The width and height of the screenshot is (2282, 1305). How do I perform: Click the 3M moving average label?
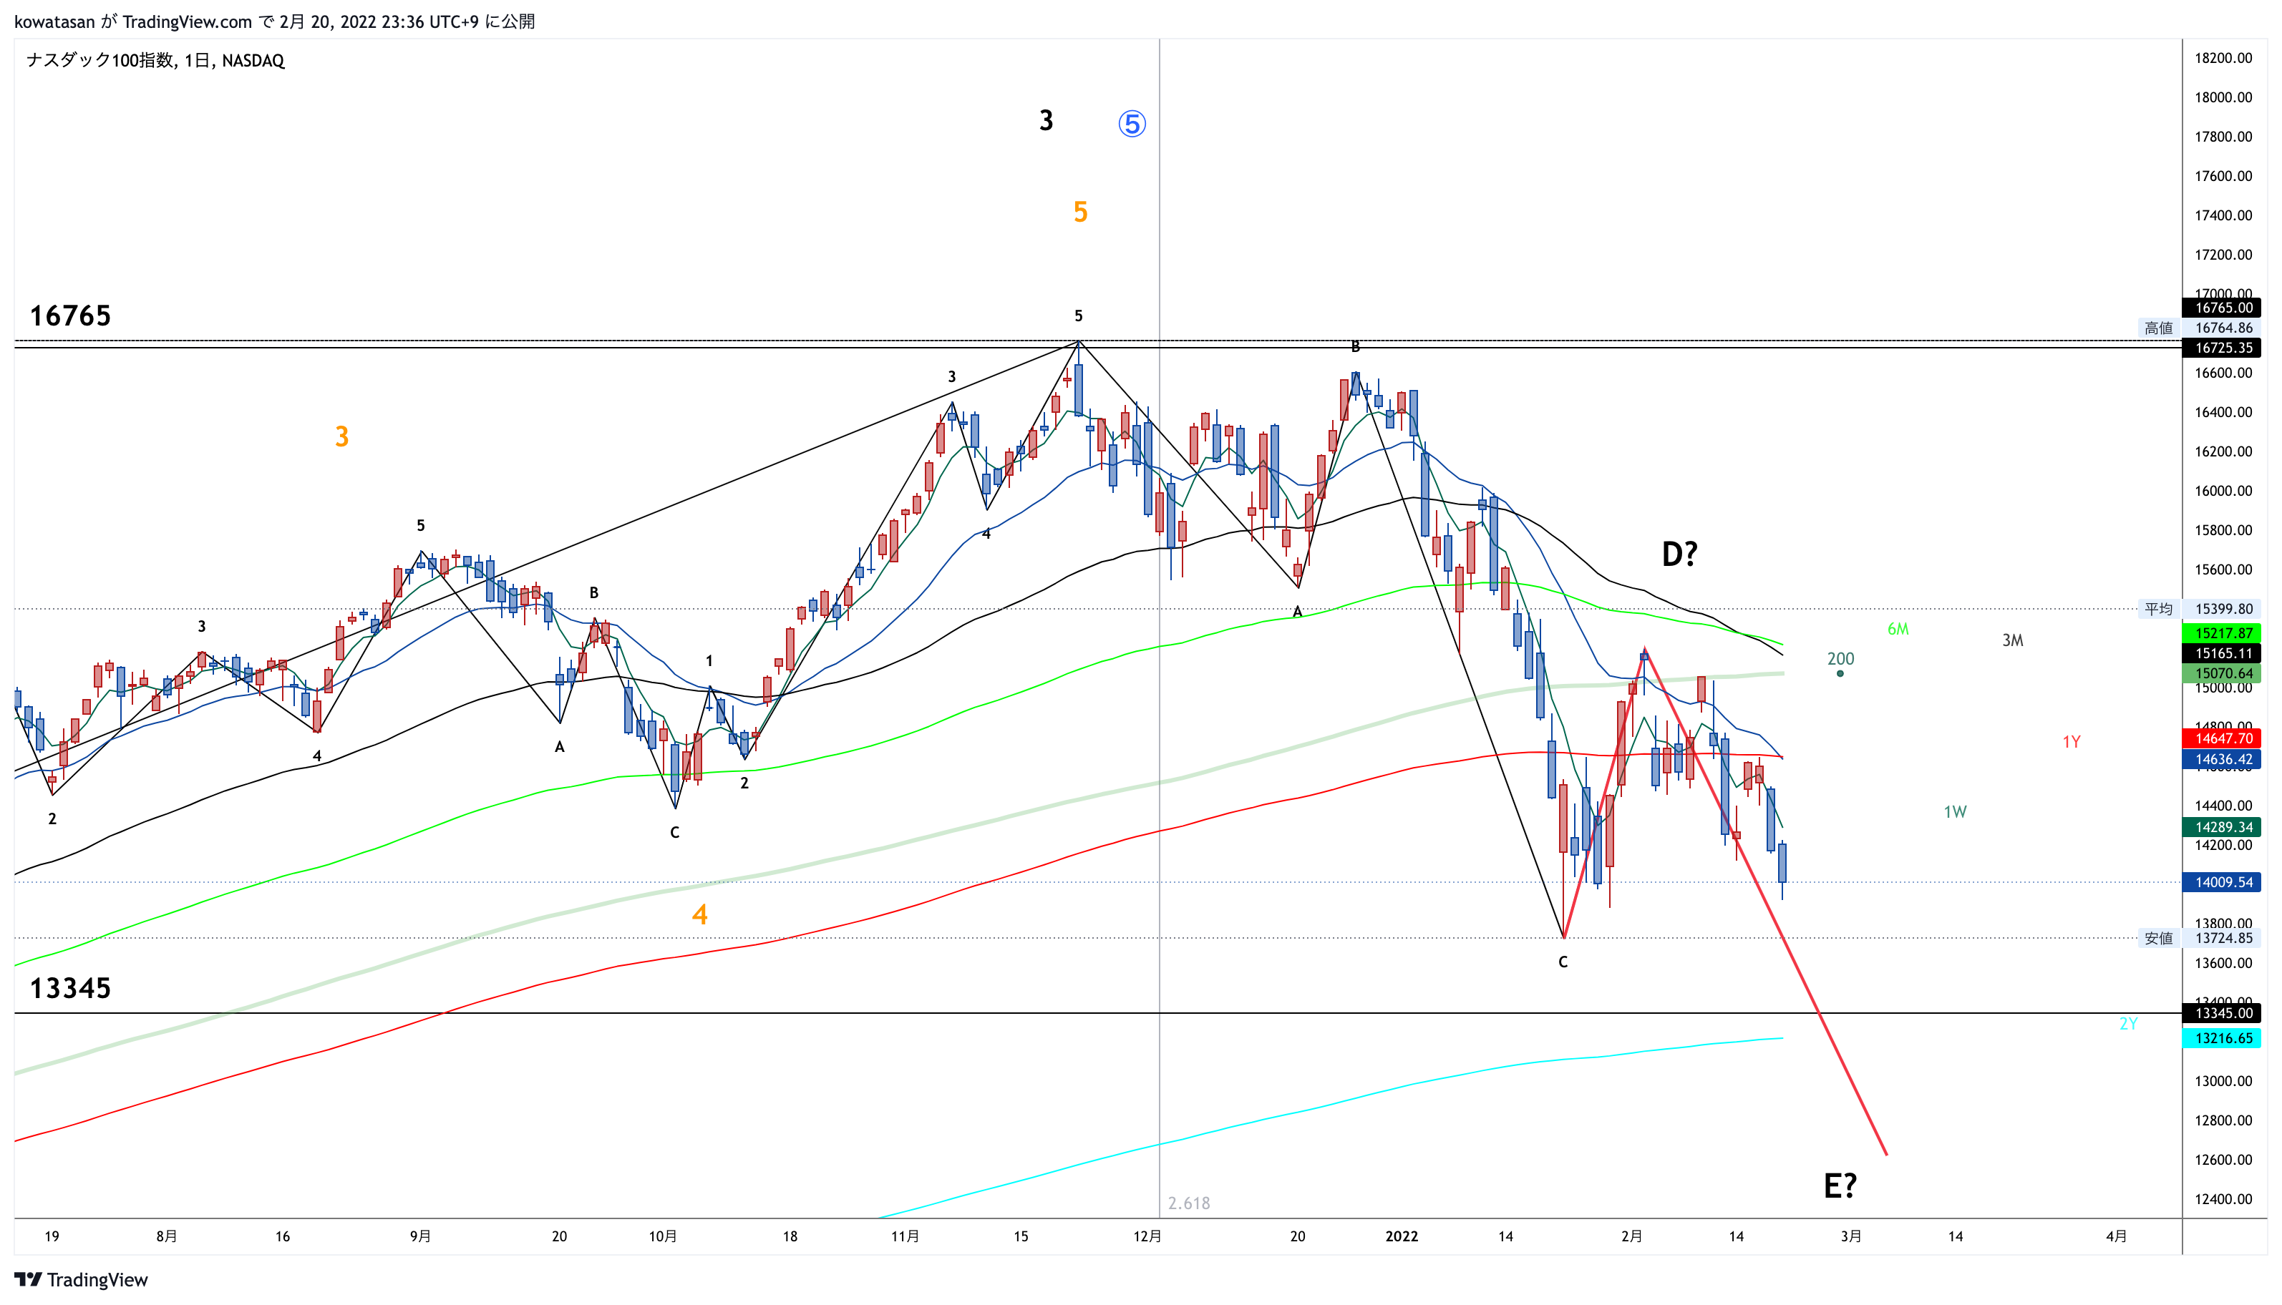2012,640
